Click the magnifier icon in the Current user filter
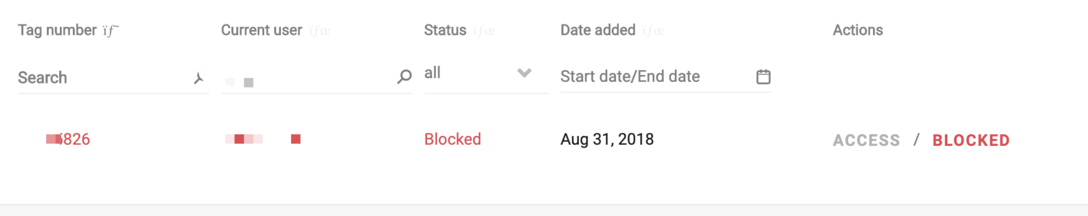 (404, 77)
